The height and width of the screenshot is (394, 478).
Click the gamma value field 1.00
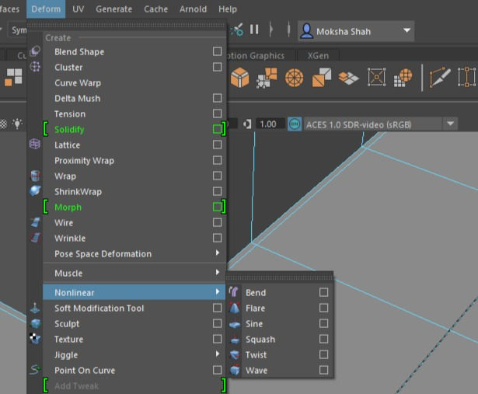[x=270, y=124]
